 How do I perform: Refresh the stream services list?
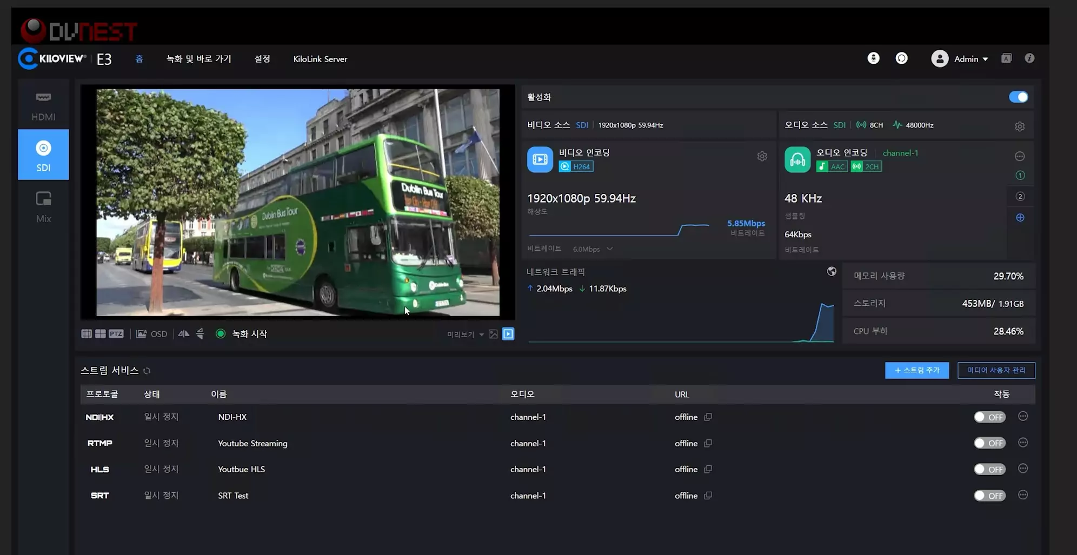point(147,371)
